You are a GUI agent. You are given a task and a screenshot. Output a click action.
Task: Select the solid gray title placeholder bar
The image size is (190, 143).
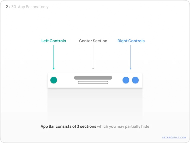[93, 78]
